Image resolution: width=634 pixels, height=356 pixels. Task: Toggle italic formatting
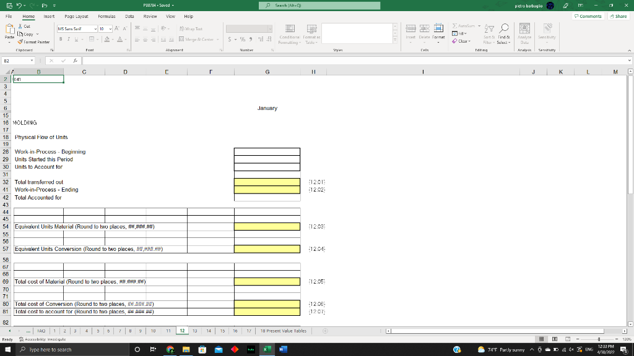click(68, 38)
